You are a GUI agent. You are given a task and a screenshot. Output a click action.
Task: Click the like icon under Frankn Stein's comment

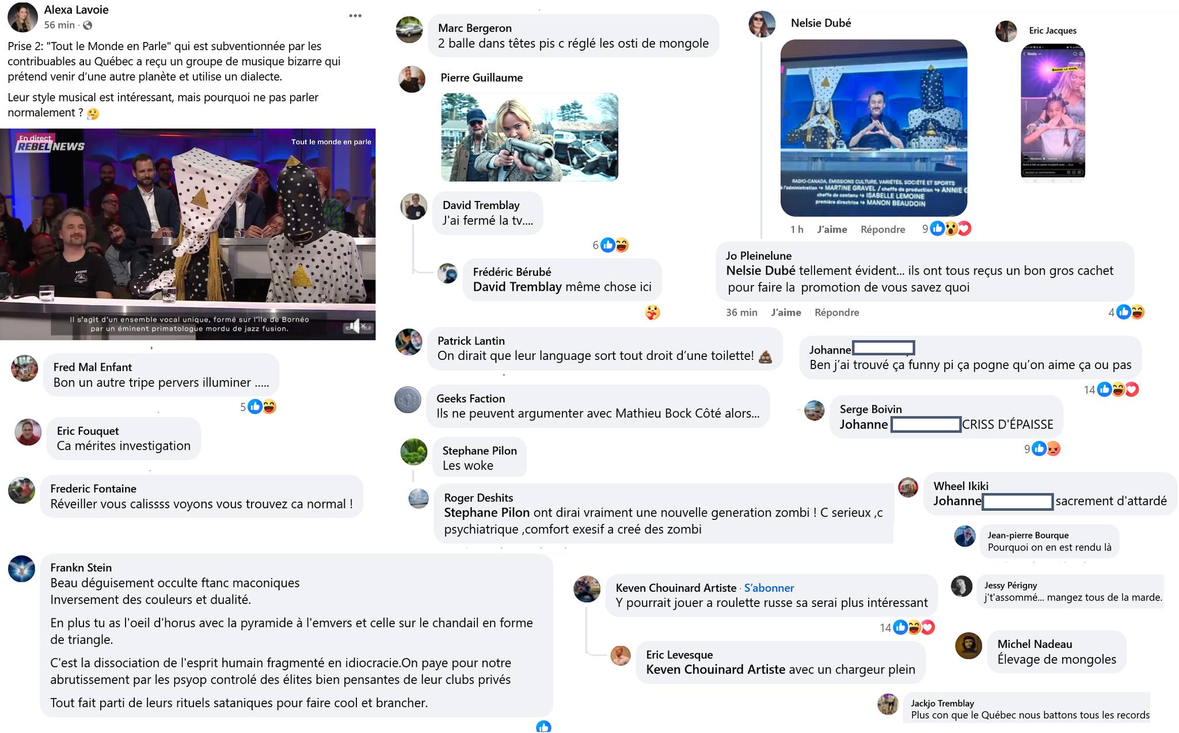[543, 727]
